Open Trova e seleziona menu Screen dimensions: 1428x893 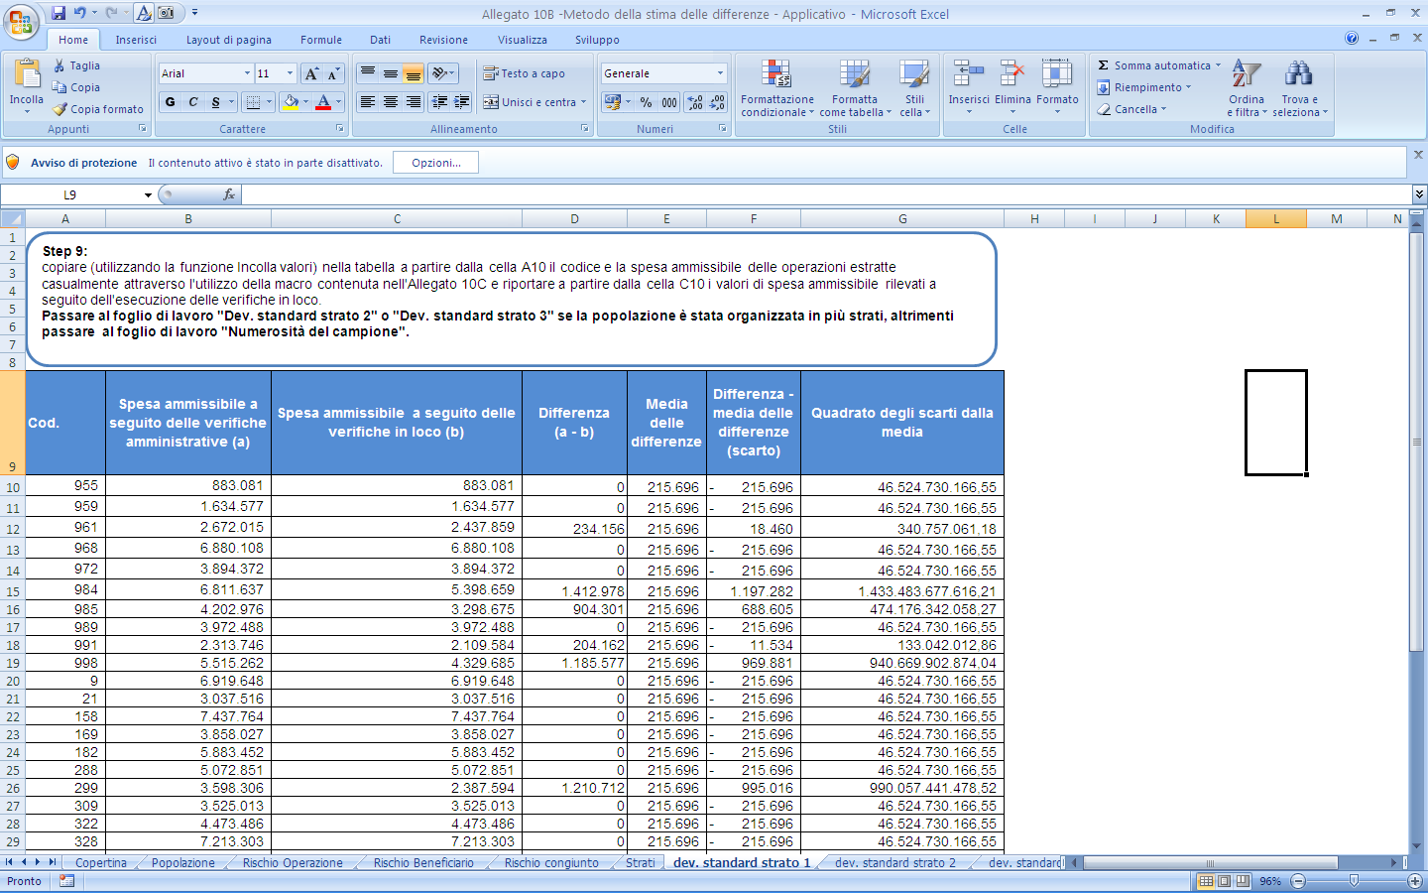click(1300, 88)
